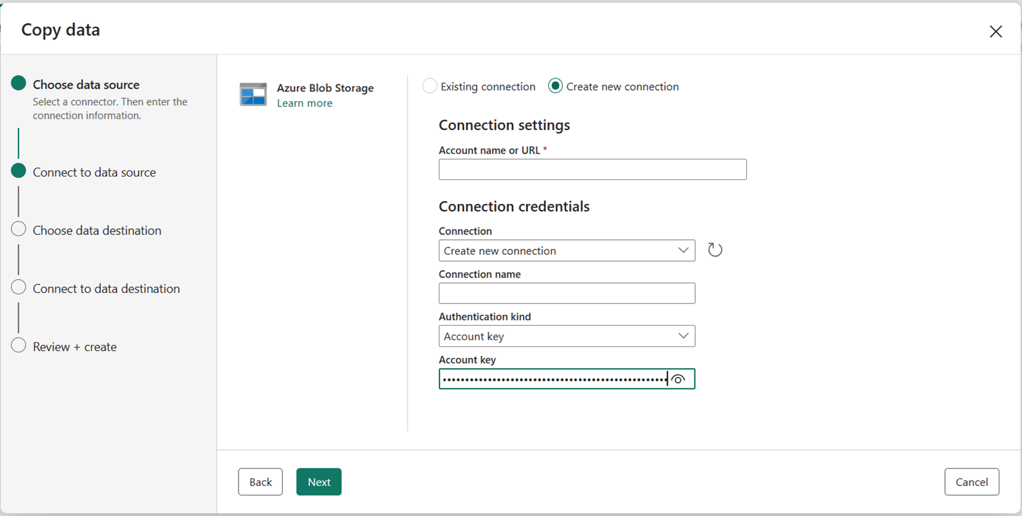Open the Authentication kind dropdown

pyautogui.click(x=566, y=336)
